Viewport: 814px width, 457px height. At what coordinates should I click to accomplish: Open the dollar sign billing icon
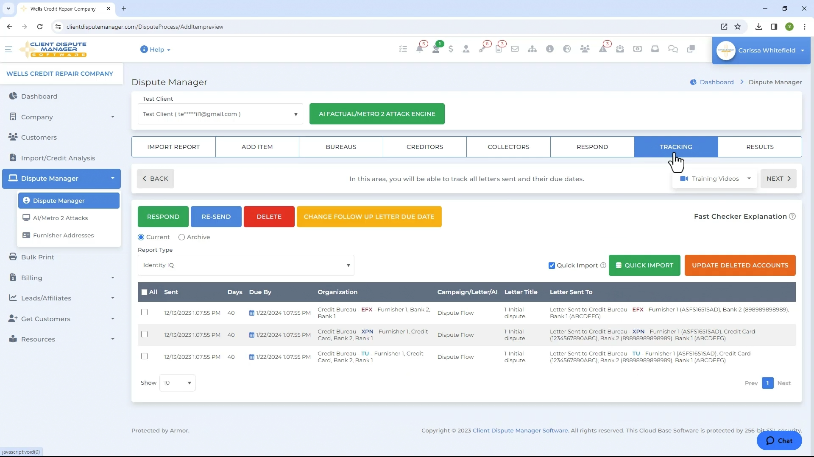(451, 49)
